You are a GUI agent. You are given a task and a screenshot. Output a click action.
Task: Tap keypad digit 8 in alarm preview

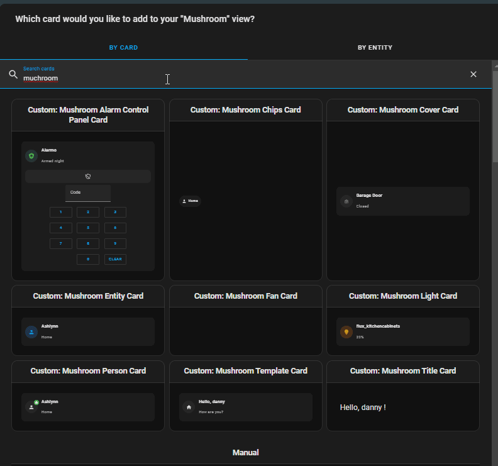(x=88, y=243)
